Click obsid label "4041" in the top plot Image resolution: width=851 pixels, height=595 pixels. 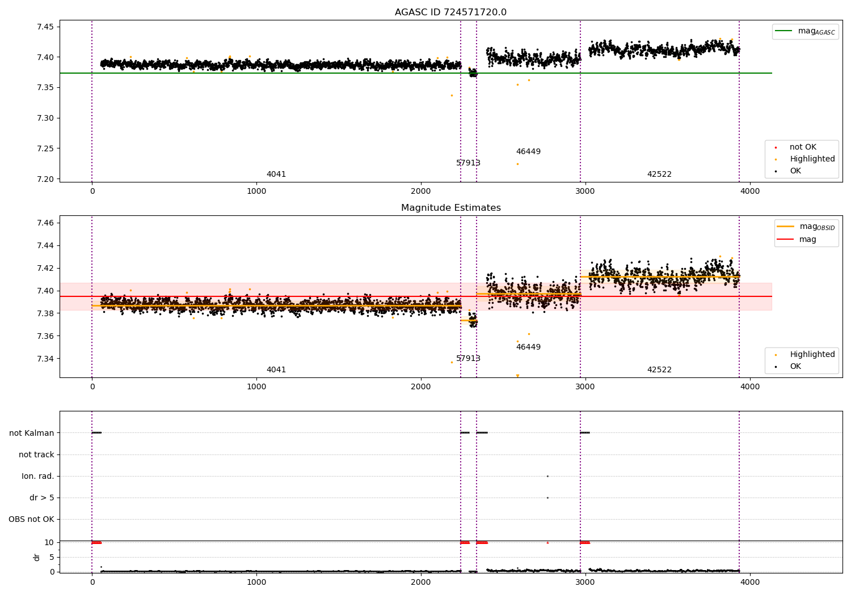point(276,175)
